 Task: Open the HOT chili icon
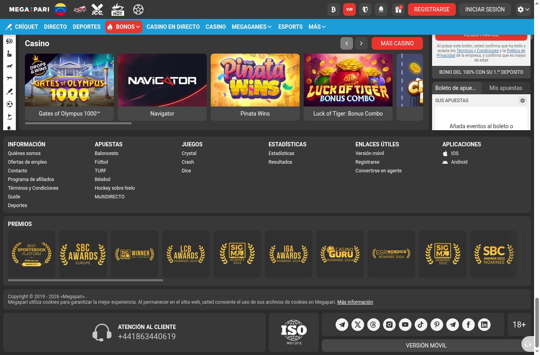117,9
